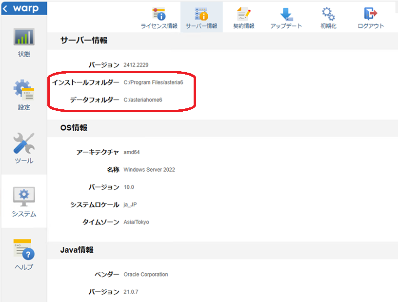398x302 pixels.
Task: Click the アップデート tab label
Action: click(x=286, y=26)
